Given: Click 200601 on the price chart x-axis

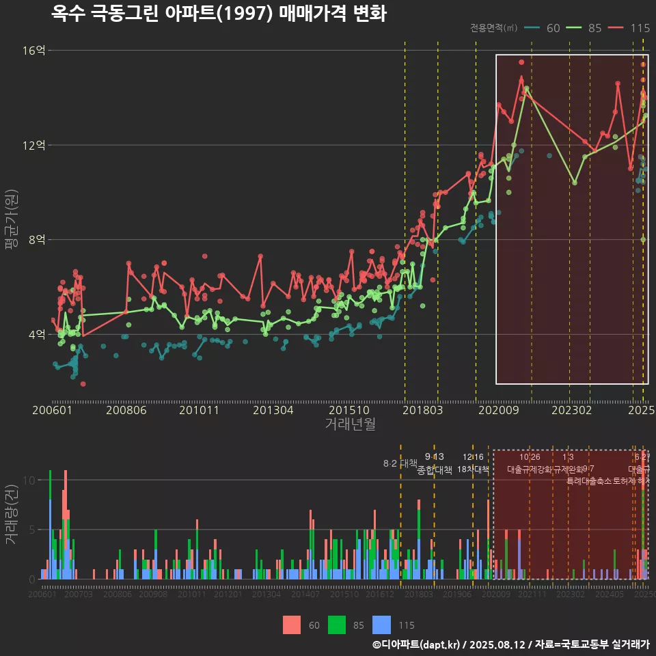Looking at the screenshot, I should [53, 410].
